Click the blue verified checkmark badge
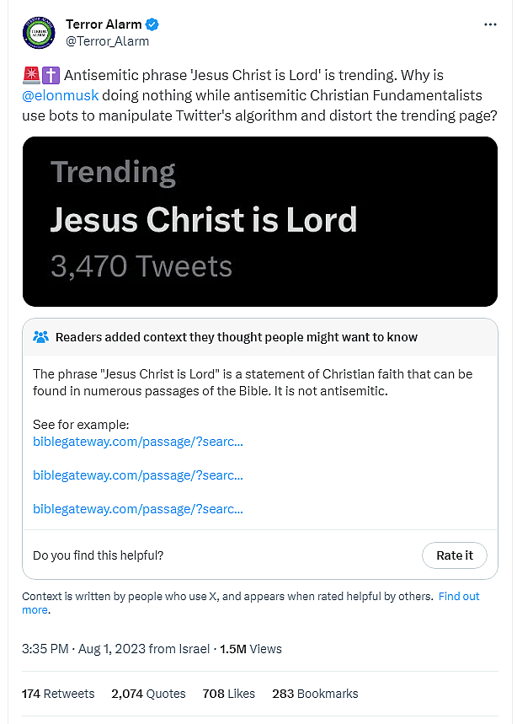The width and height of the screenshot is (517, 724). (152, 24)
